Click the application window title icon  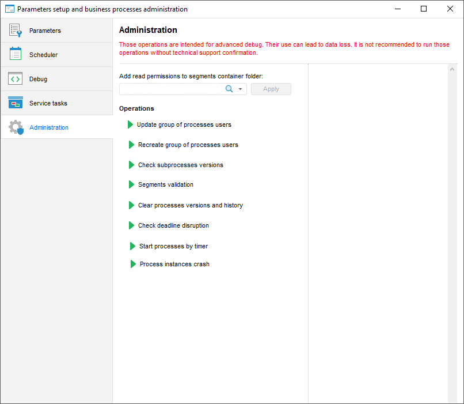10,9
